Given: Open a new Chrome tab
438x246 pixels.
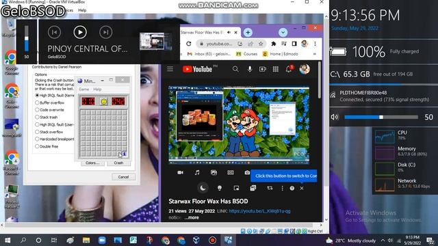Looking at the screenshot, I should point(248,32).
